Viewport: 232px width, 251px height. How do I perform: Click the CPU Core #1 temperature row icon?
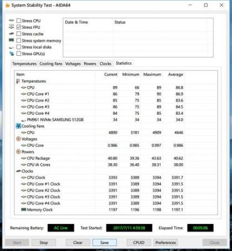(24, 94)
